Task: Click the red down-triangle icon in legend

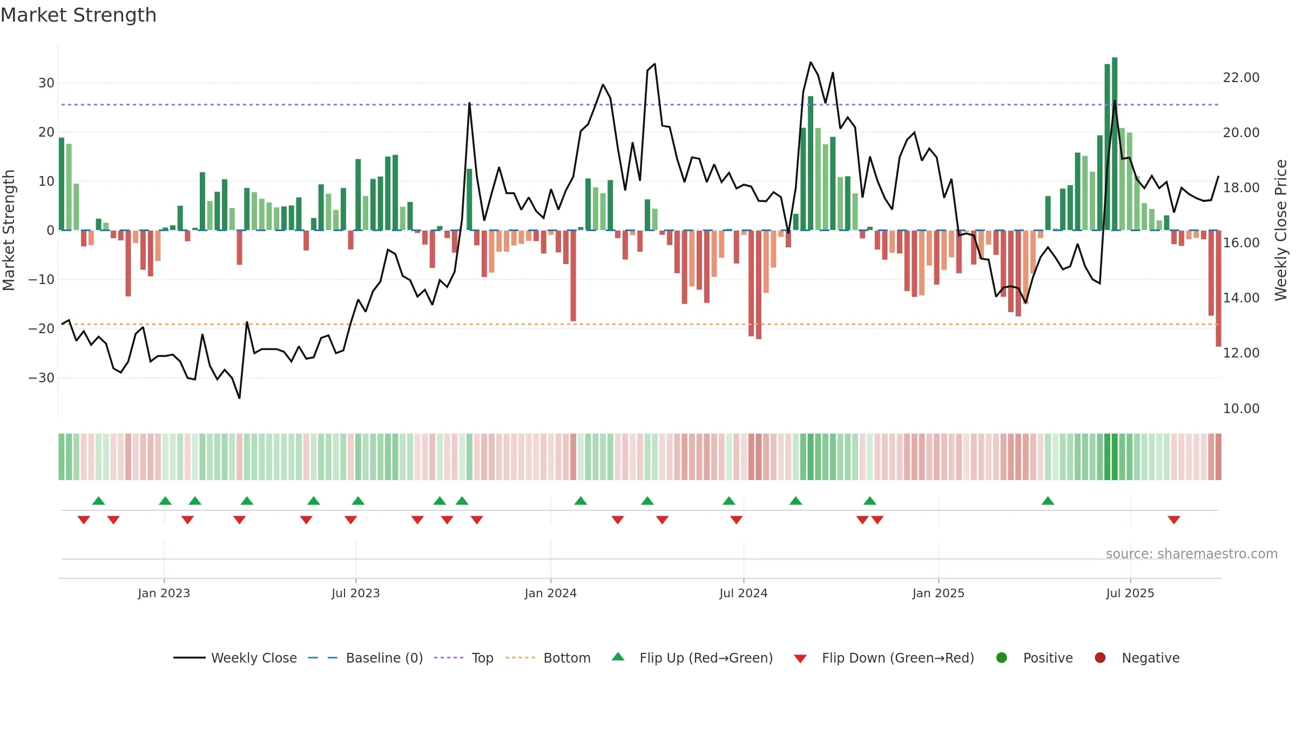Action: tap(800, 659)
